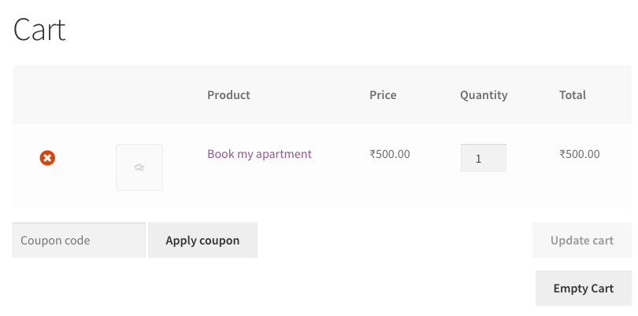Click the blank header cell above remove icon

pos(47,94)
